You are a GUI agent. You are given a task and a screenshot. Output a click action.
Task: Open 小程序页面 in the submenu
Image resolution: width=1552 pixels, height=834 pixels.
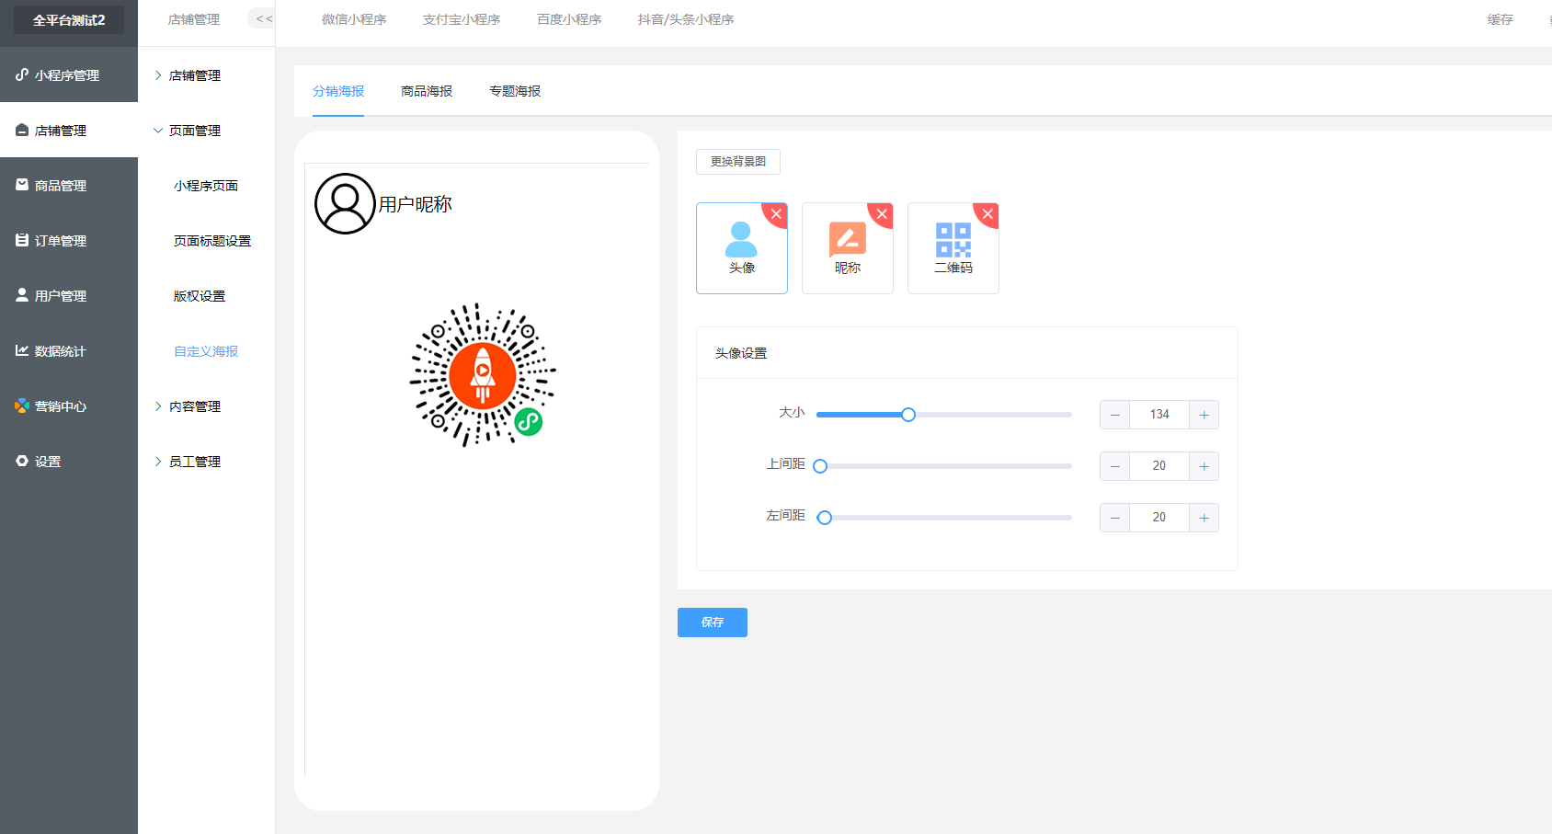206,186
